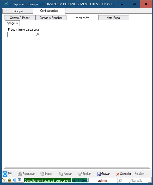153x185 pixels.
Task: Switch to the Principal tab
Action: [18, 11]
